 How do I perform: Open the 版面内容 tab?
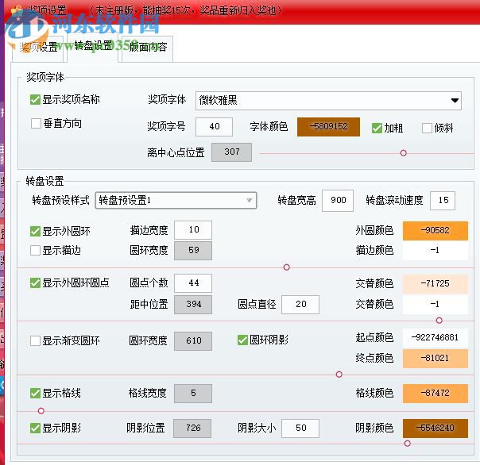click(148, 48)
